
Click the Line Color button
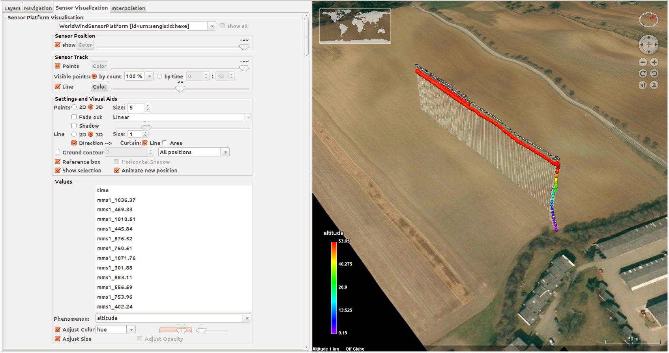[x=99, y=87]
